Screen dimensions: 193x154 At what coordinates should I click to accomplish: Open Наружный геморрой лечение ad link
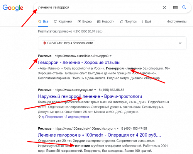90,96
